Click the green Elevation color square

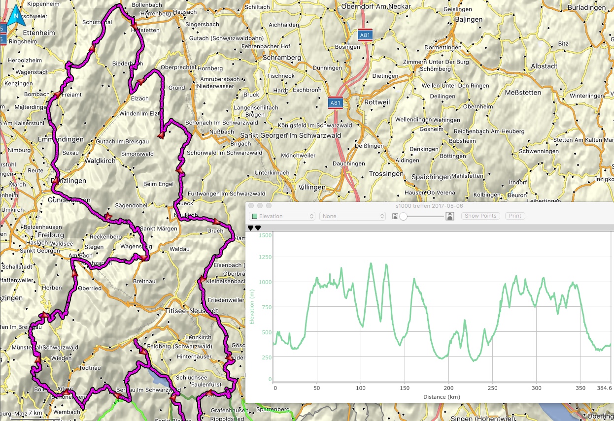click(254, 216)
